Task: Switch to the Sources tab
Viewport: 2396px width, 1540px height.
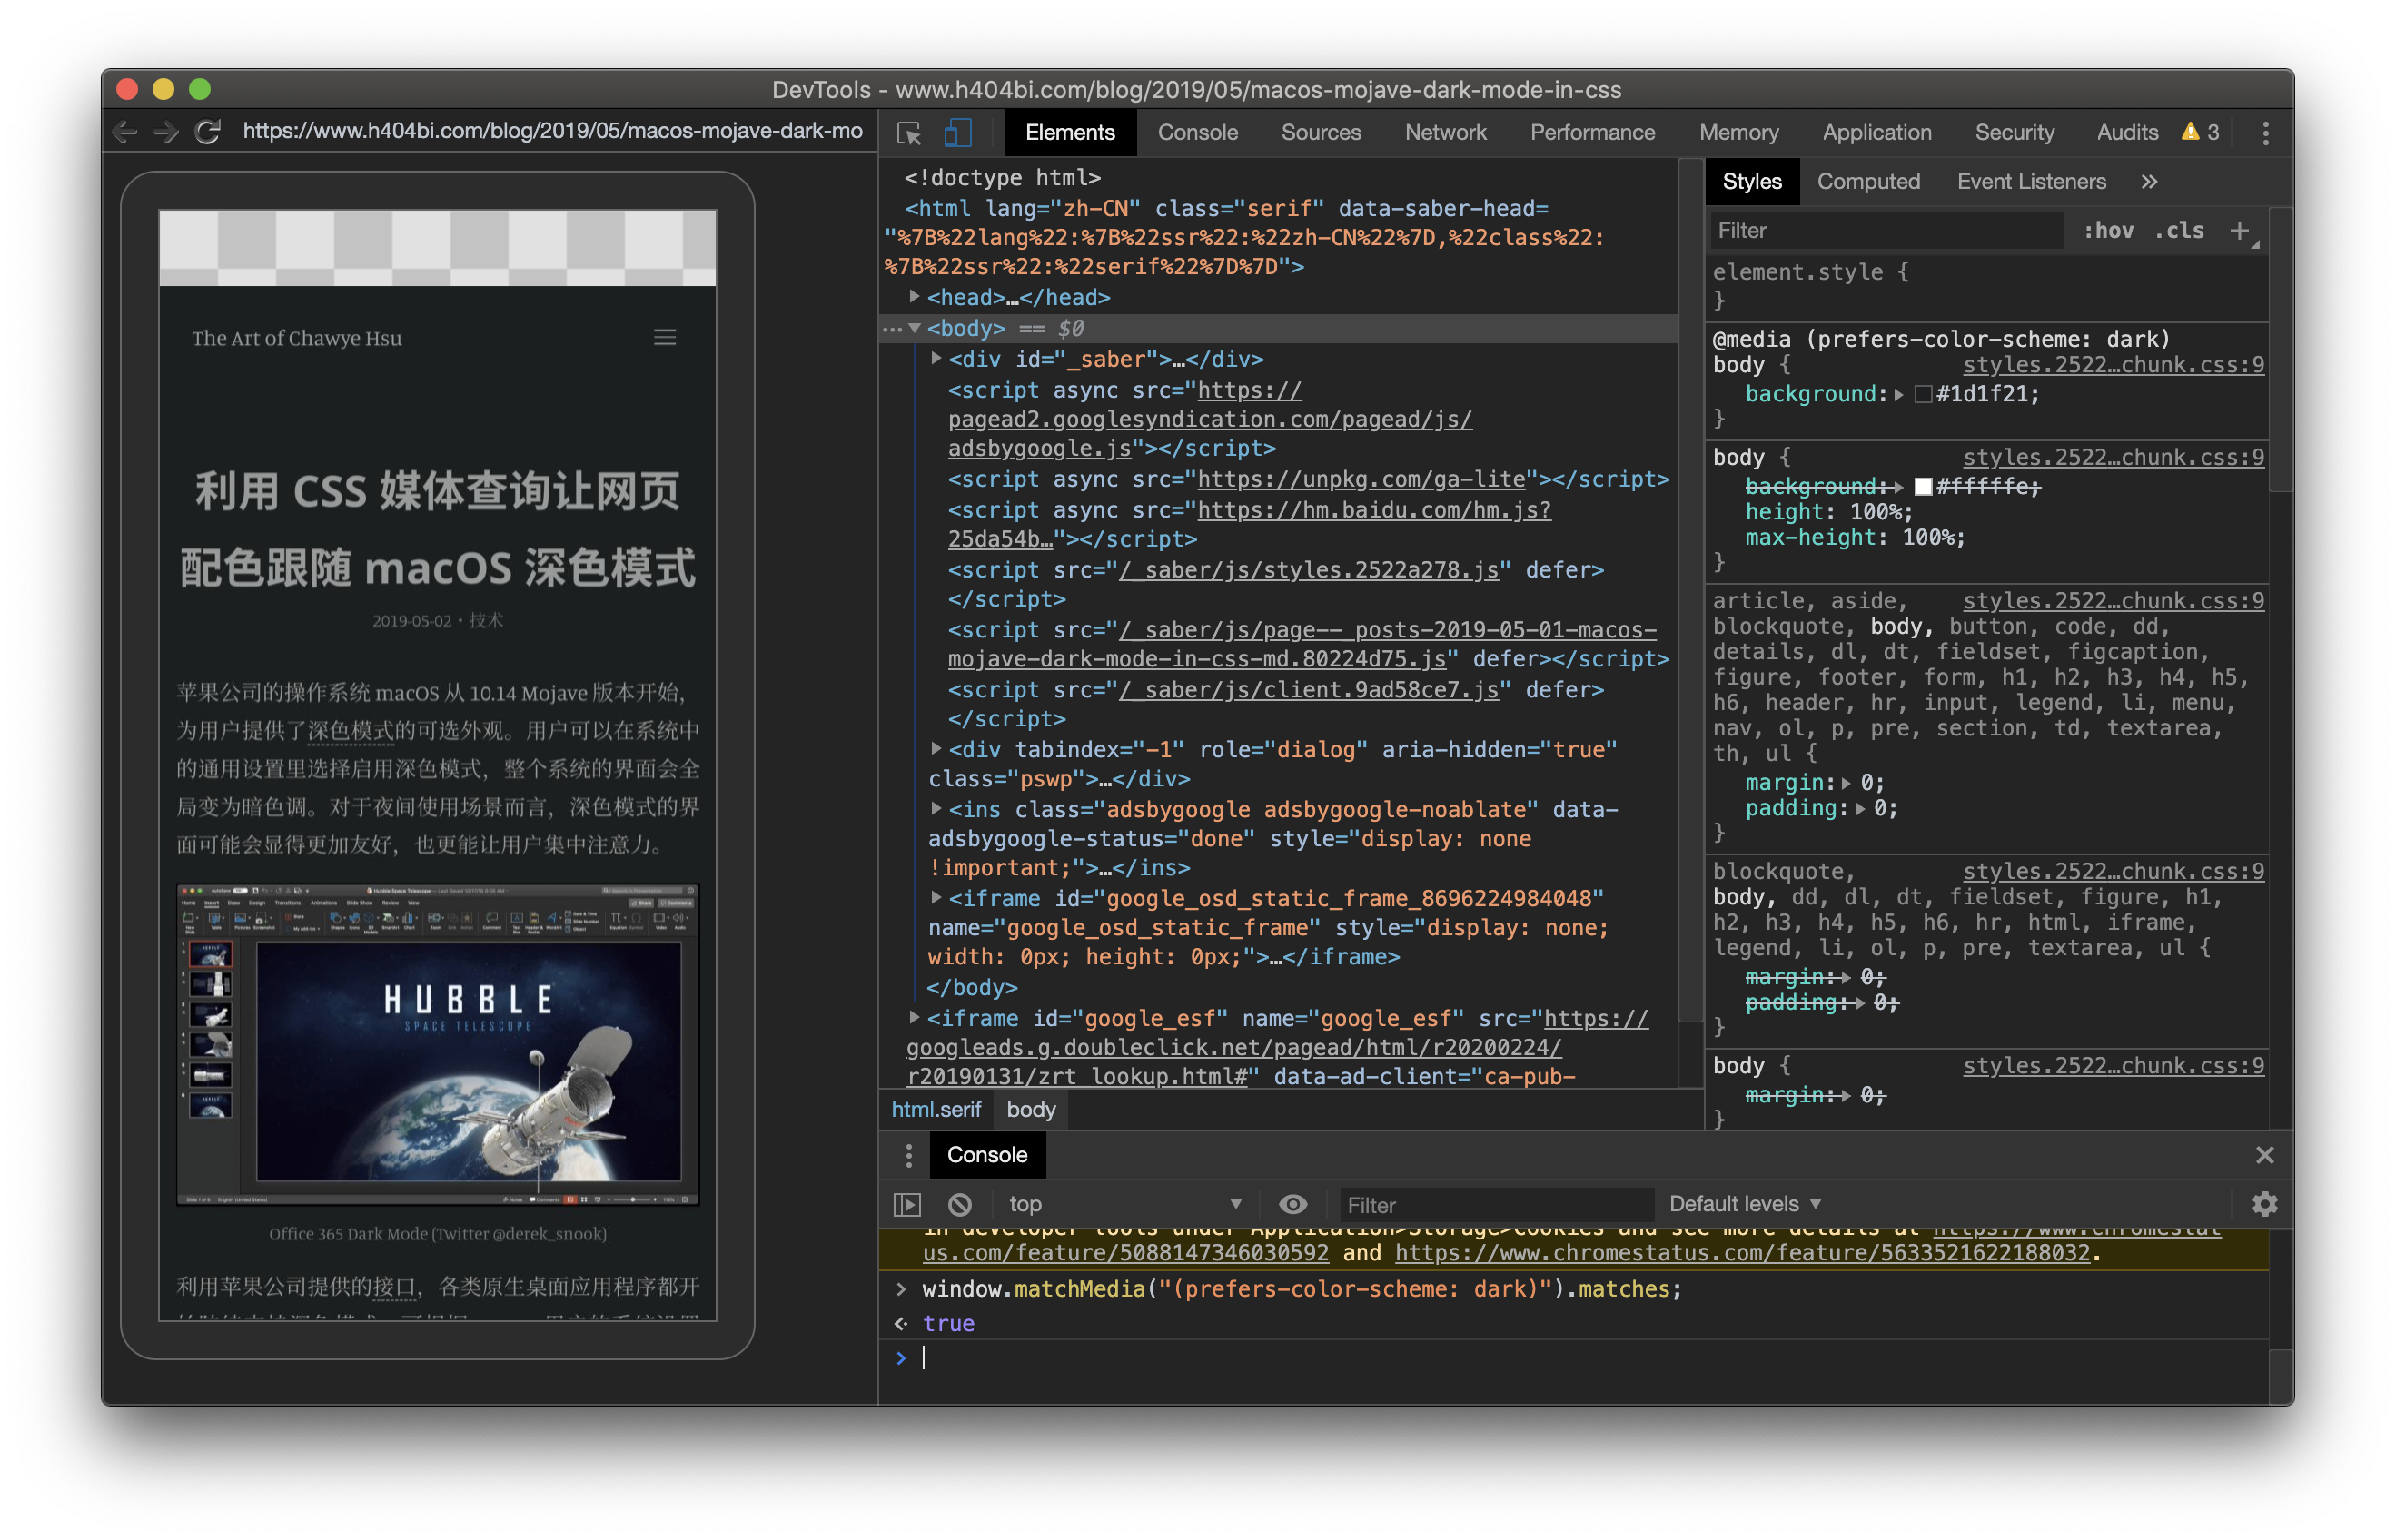Action: coord(1320,133)
